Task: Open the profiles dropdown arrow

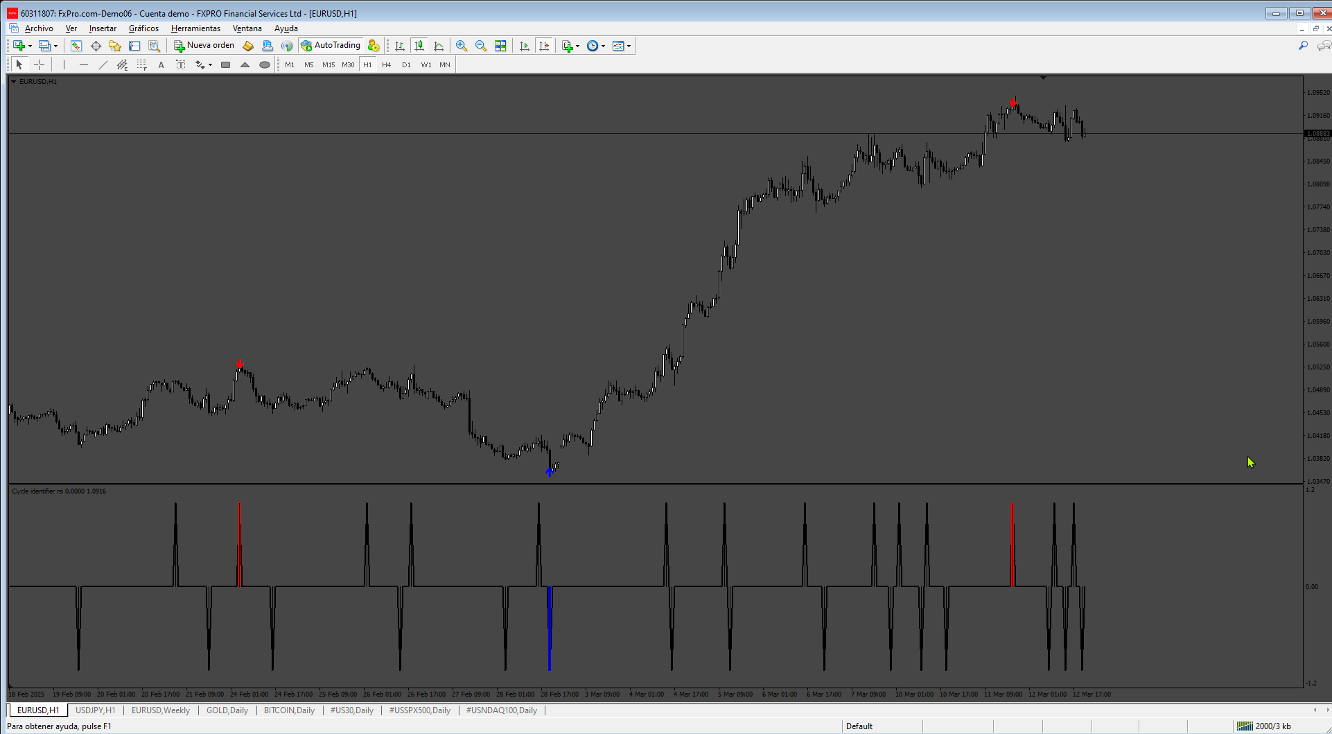Action: pos(55,46)
